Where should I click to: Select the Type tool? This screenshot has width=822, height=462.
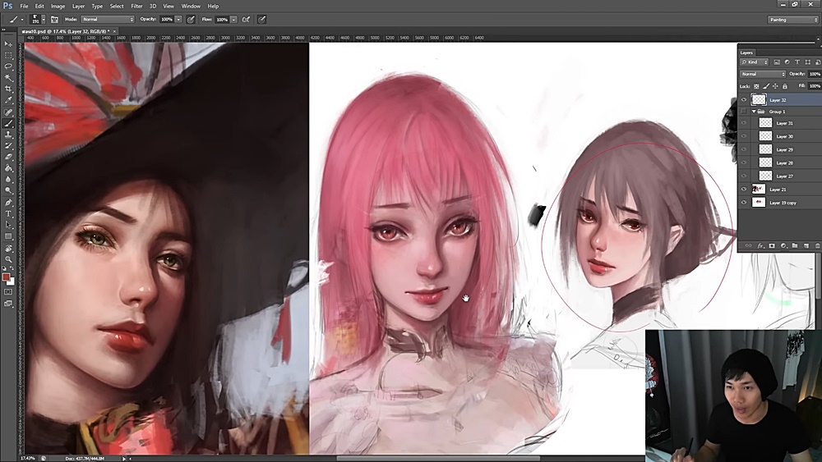point(8,213)
